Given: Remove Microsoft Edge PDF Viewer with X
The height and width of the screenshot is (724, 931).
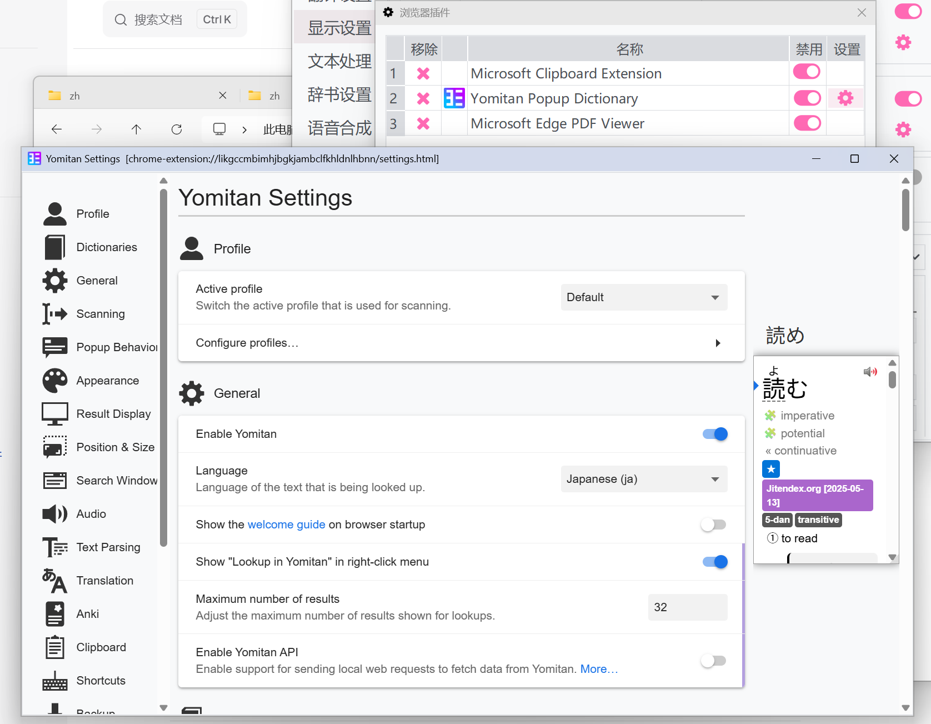Looking at the screenshot, I should click(423, 123).
